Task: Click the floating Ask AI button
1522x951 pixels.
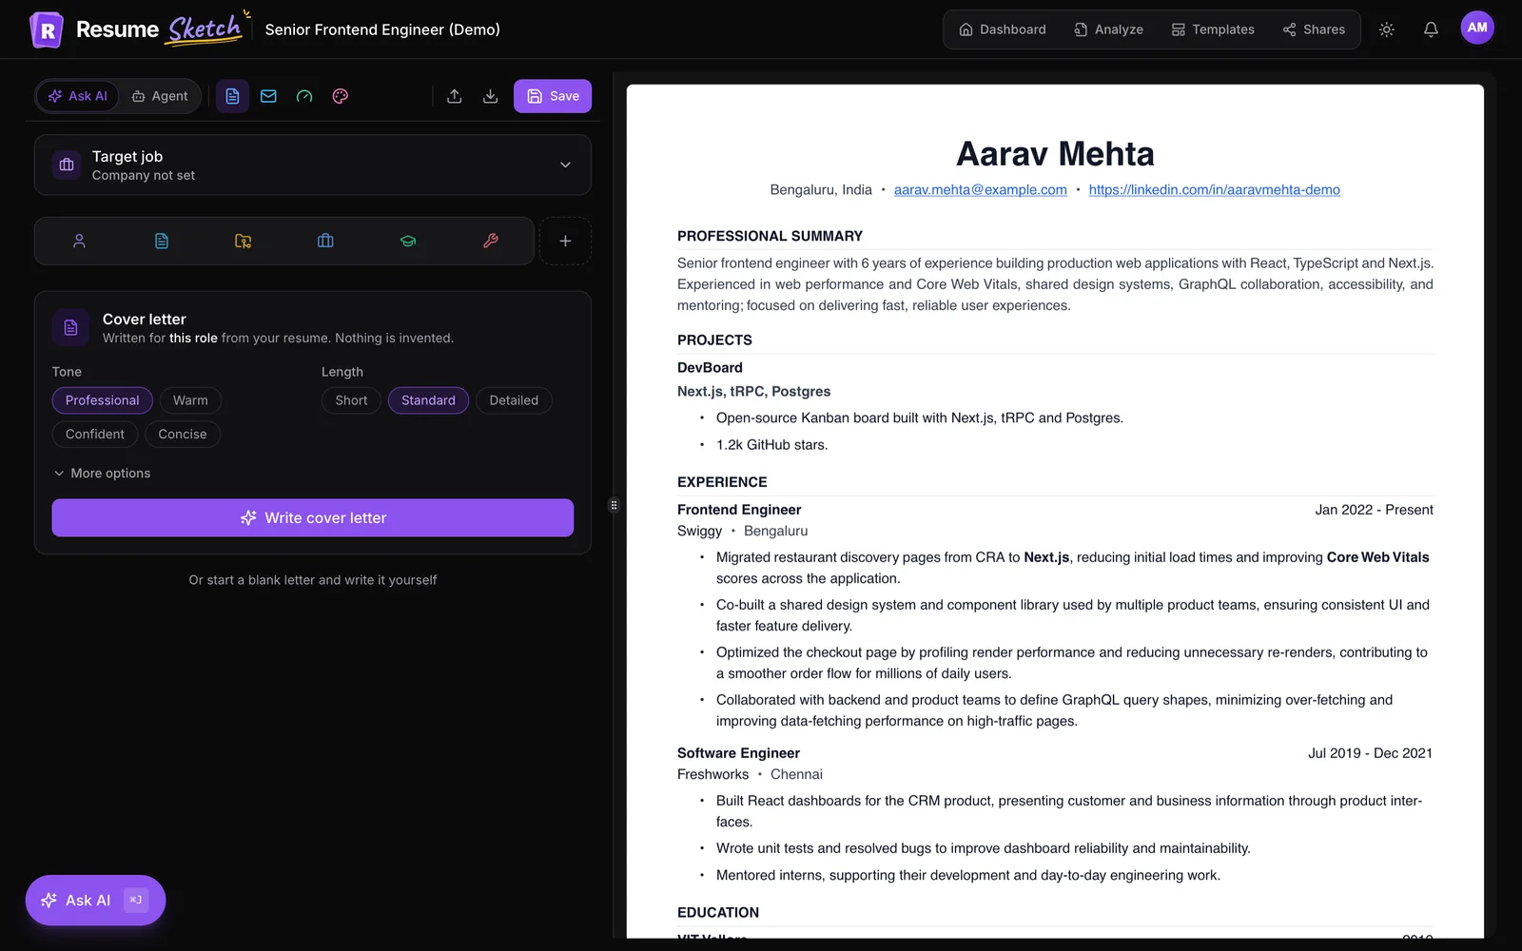Action: pyautogui.click(x=95, y=901)
